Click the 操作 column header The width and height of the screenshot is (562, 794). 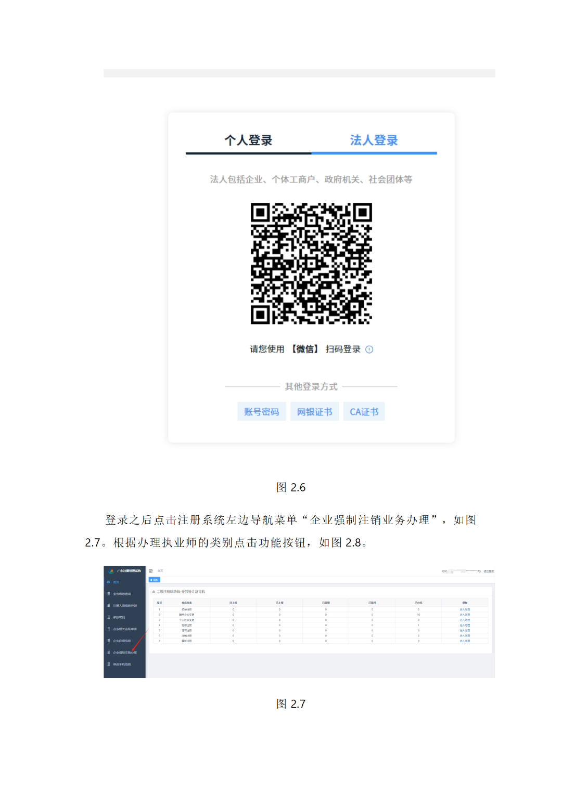coord(465,603)
